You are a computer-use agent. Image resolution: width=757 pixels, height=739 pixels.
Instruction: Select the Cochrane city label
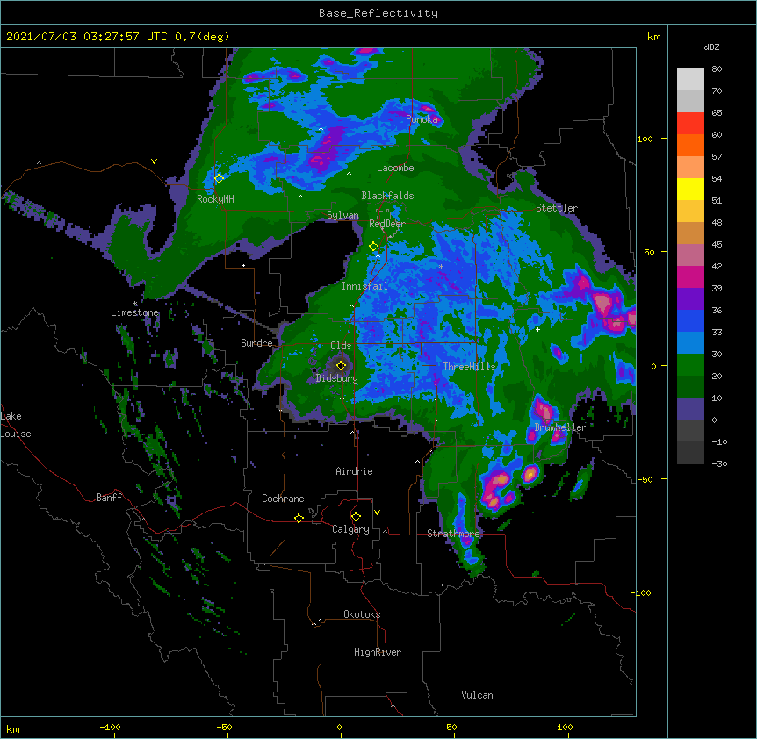click(283, 499)
